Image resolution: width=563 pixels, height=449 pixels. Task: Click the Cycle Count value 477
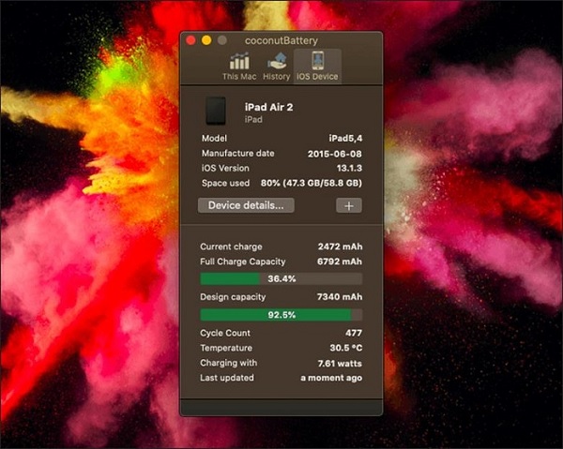pos(353,333)
